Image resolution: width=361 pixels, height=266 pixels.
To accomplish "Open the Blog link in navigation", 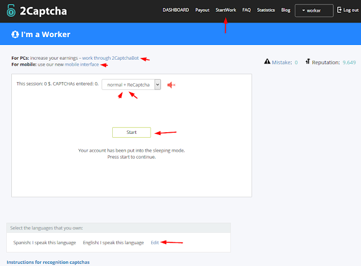I will (285, 10).
